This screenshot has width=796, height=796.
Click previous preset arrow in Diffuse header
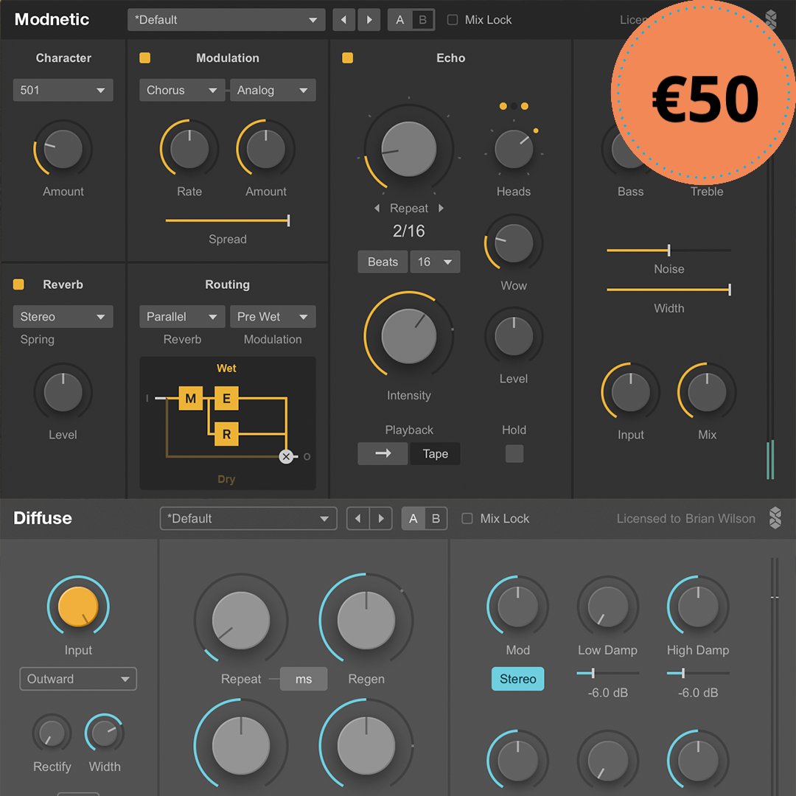pyautogui.click(x=358, y=518)
